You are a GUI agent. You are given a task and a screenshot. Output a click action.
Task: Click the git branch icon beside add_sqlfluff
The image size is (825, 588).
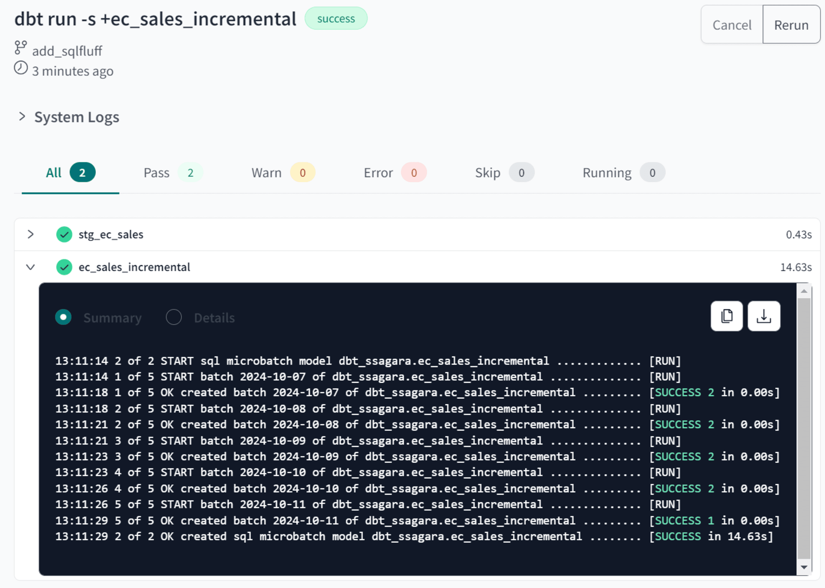pyautogui.click(x=21, y=48)
